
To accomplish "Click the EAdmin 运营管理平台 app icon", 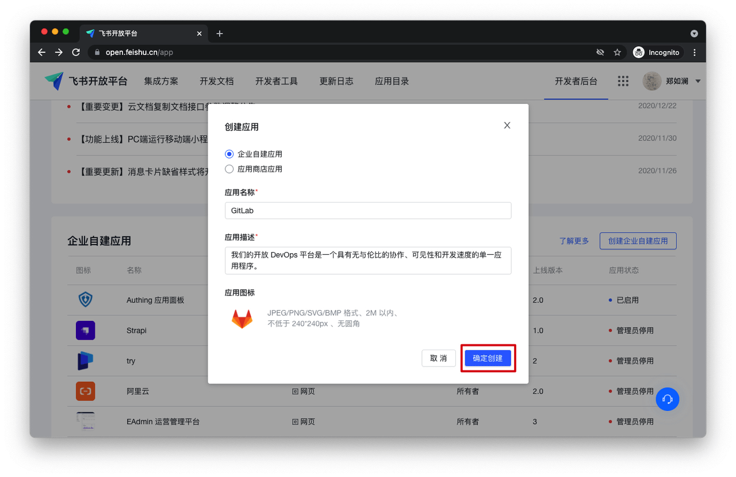I will tap(85, 421).
